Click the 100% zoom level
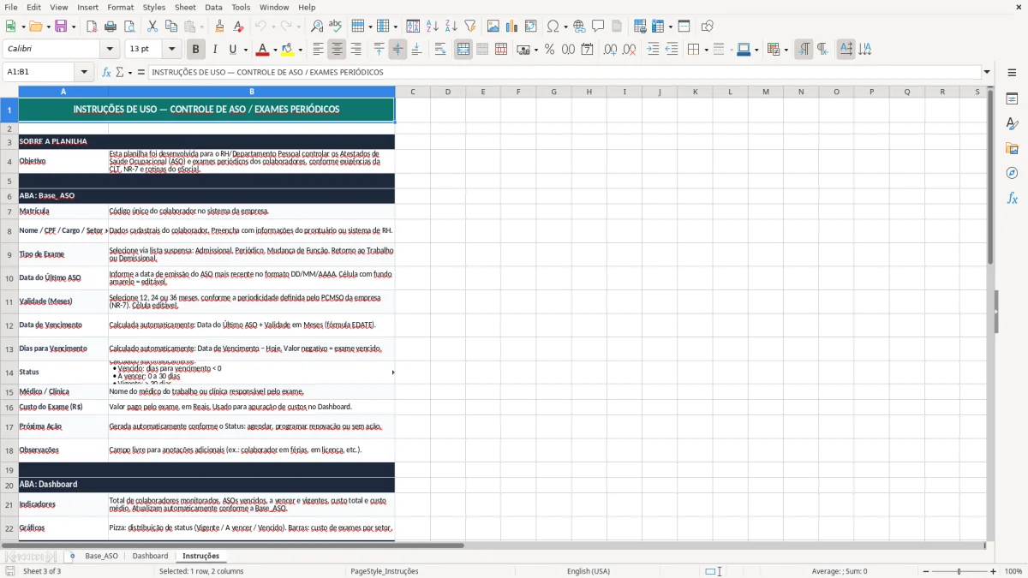 (x=1013, y=571)
